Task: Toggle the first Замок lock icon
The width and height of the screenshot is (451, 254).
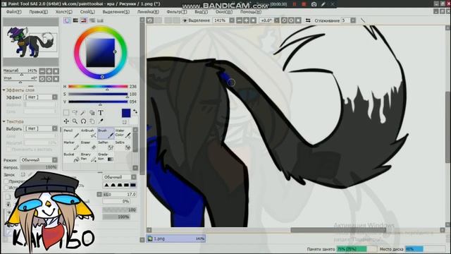Action: (x=23, y=174)
